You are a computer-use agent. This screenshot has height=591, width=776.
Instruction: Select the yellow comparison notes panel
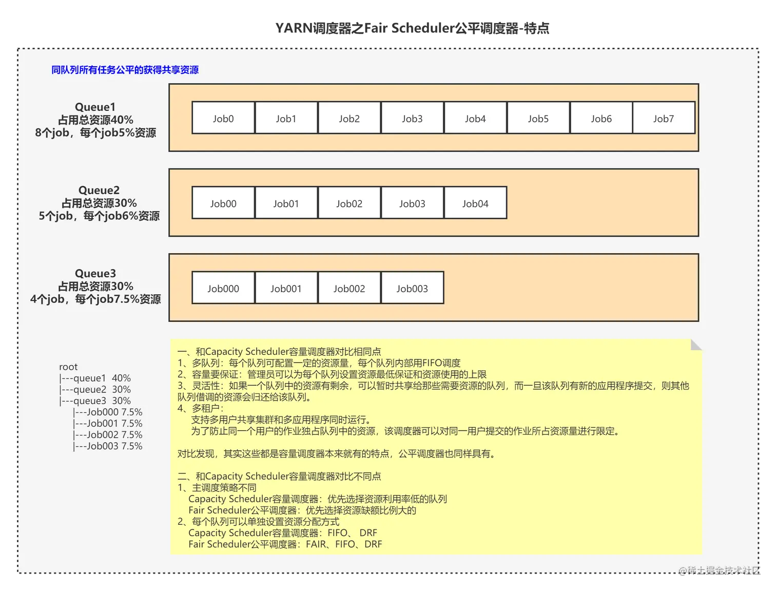[435, 447]
